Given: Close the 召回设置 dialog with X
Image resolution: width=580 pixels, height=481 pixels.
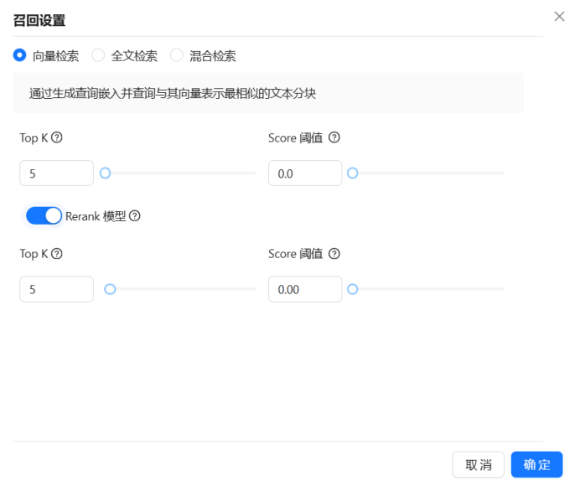Looking at the screenshot, I should [559, 17].
